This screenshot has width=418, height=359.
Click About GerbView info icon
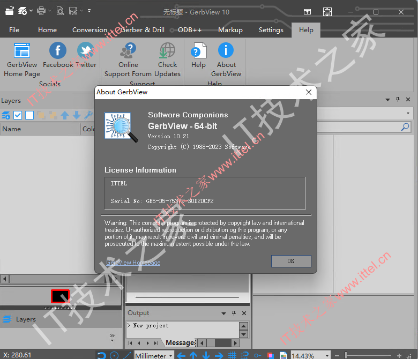226,50
